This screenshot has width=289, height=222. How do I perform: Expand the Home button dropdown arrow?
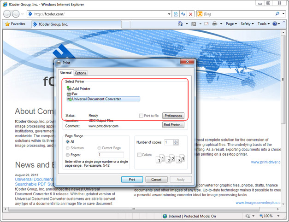coord(187,24)
